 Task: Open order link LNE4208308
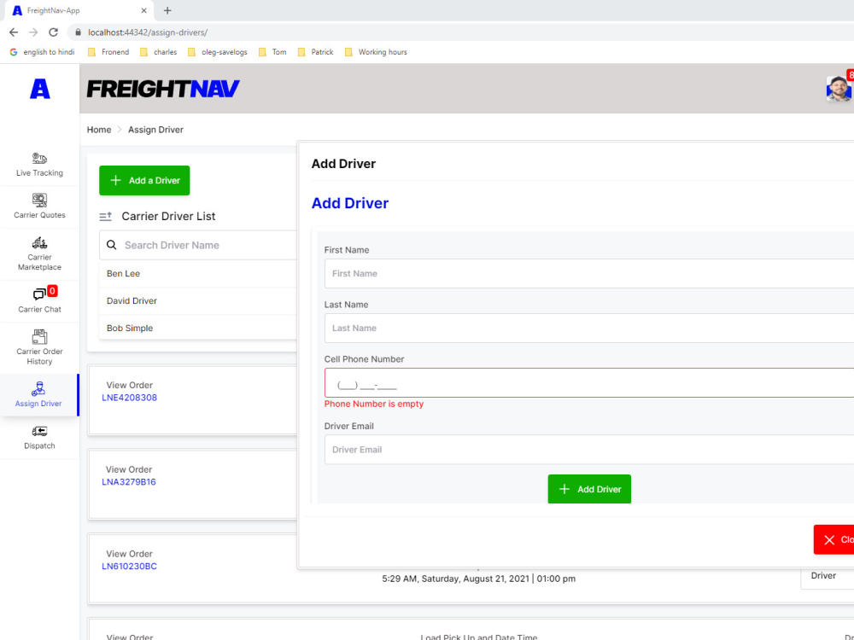point(129,398)
